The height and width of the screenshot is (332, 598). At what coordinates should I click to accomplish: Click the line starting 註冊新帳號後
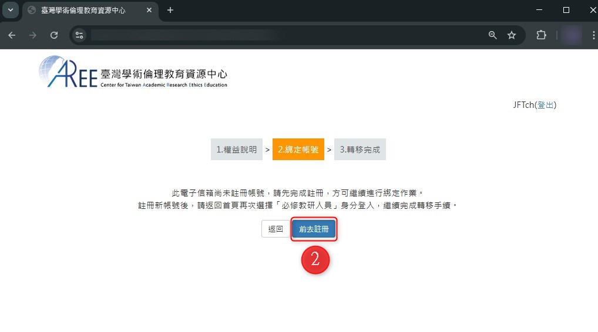297,205
